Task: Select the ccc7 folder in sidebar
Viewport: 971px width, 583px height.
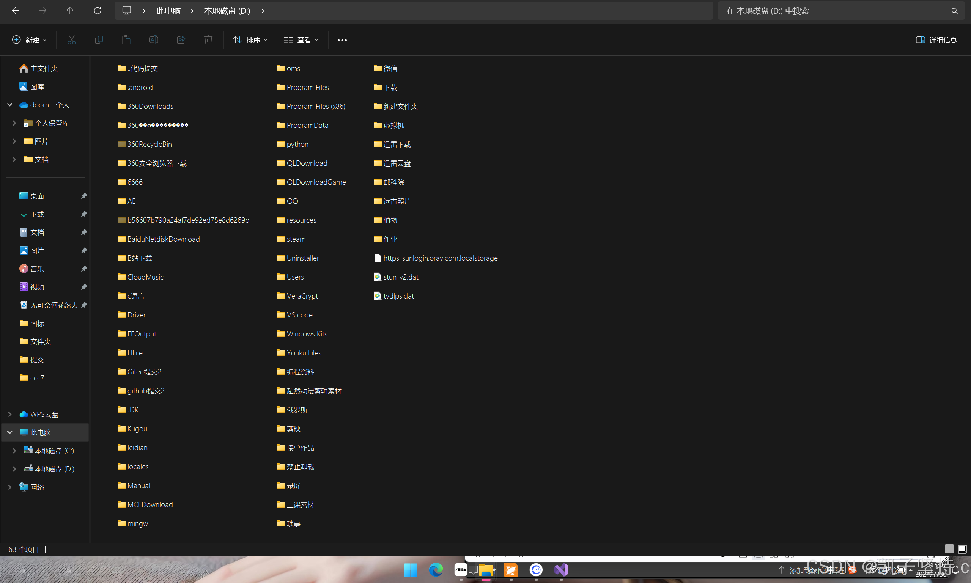Action: coord(32,378)
